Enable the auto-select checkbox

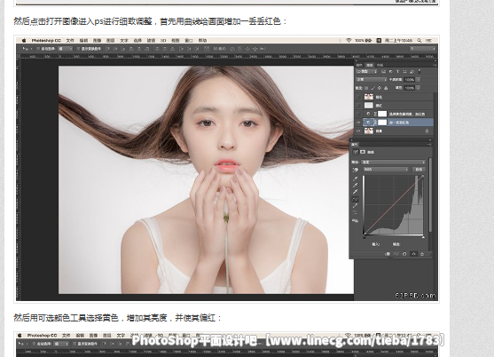click(x=38, y=49)
